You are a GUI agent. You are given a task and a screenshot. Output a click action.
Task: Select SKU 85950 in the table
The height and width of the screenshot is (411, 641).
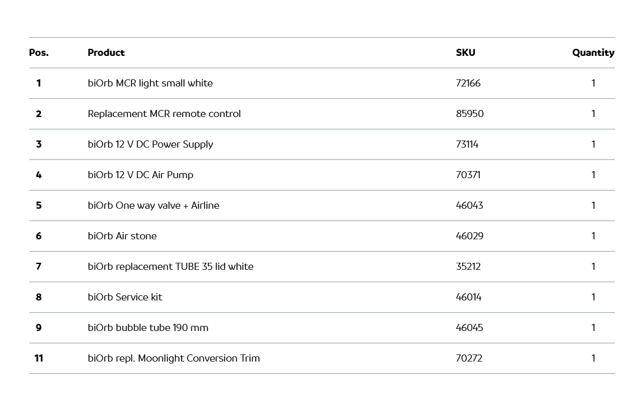(x=470, y=114)
